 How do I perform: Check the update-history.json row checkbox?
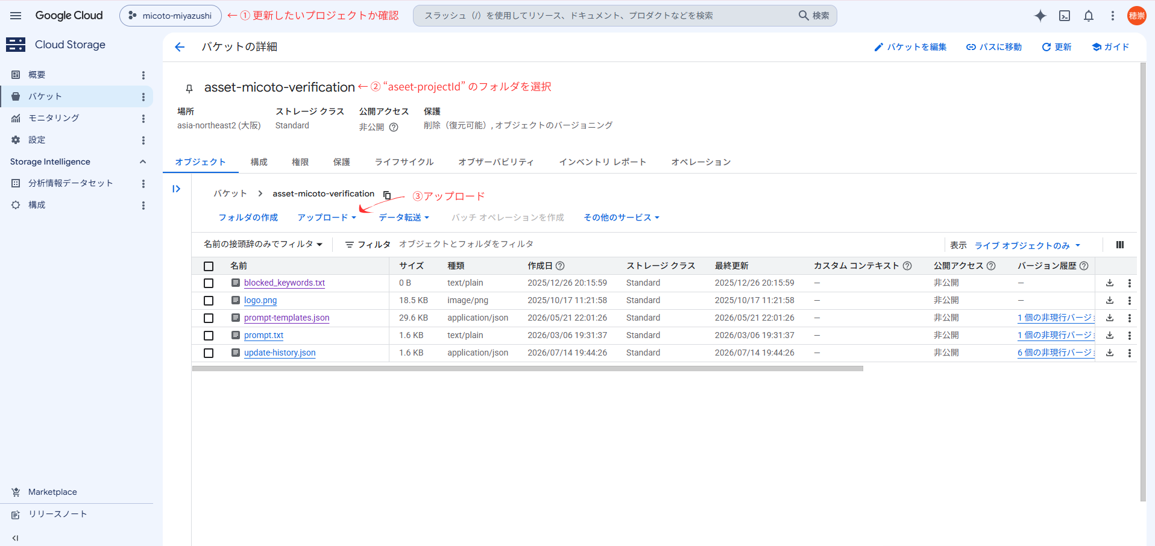tap(209, 353)
